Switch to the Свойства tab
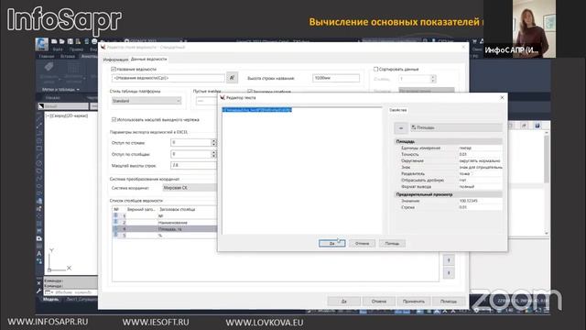Image resolution: width=586 pixels, height=330 pixels. pos(397,110)
